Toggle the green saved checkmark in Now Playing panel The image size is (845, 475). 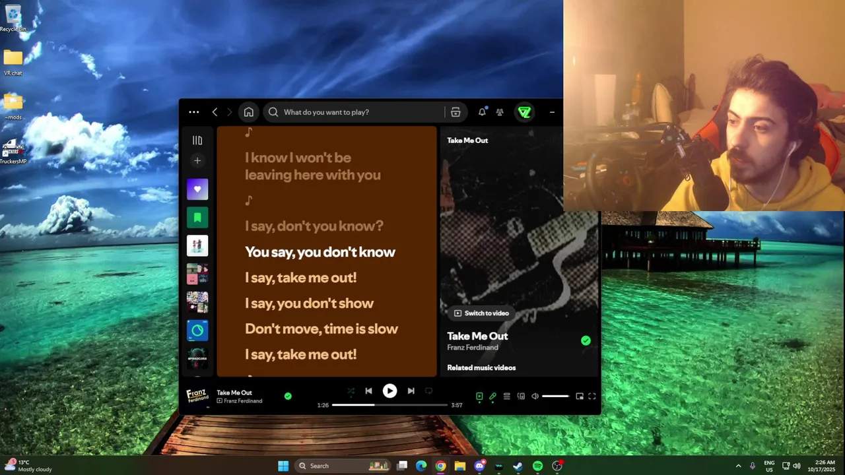click(x=586, y=340)
